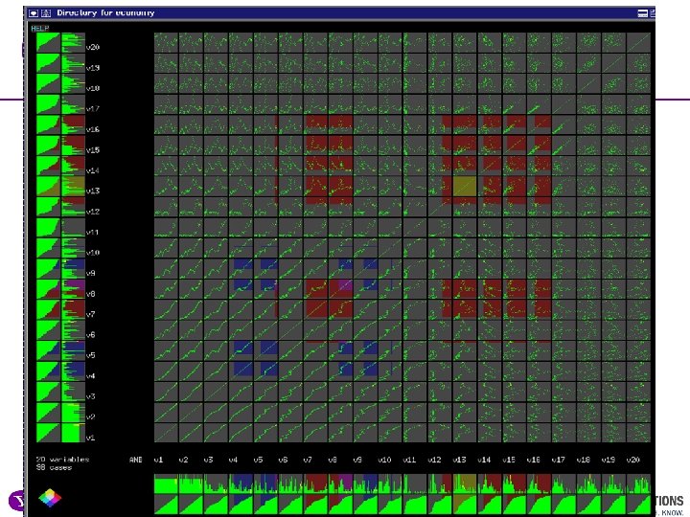Click the AND brushing mode label
Image resolution: width=690 pixels, height=517 pixels.
135,460
